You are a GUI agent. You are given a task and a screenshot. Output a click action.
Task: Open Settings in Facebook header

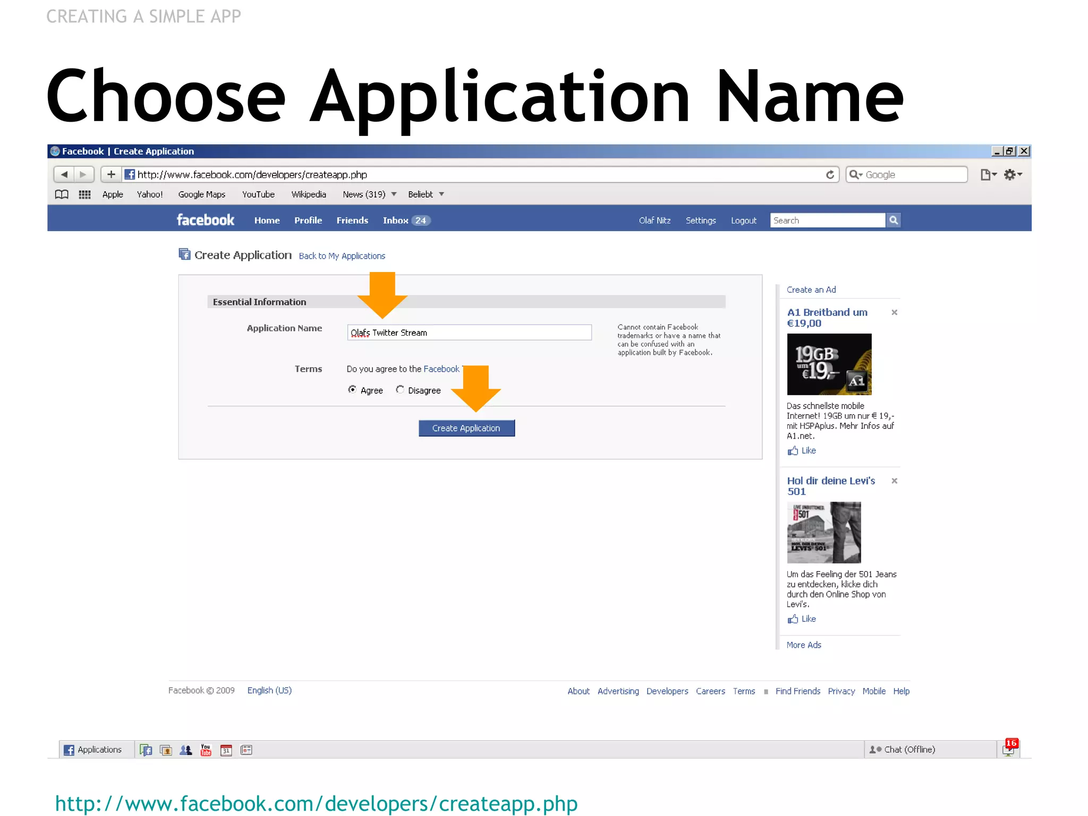[x=701, y=220]
